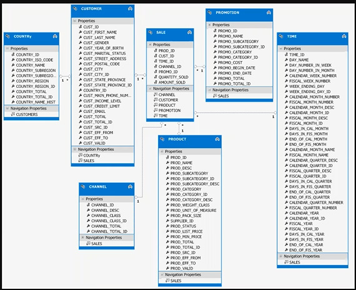Select the PRODUCT entity title
Screen dimensions: 356x290
tap(177, 139)
